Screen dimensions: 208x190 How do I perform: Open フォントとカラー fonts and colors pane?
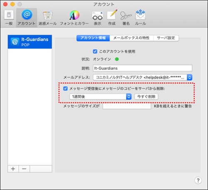click(x=74, y=17)
